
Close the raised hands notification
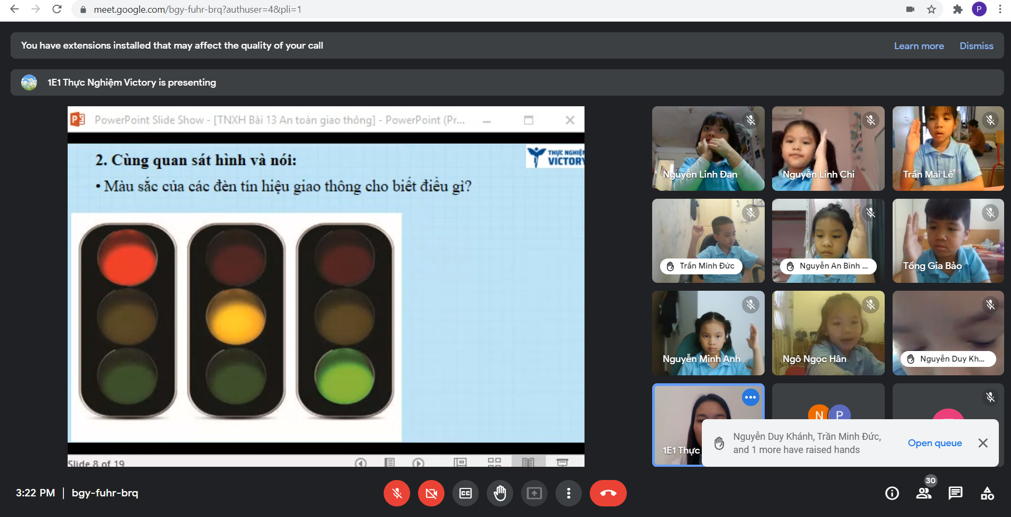click(x=983, y=443)
